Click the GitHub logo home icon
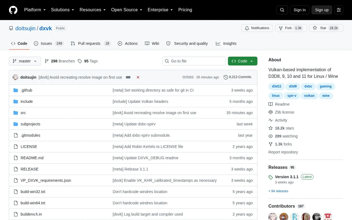 coord(13,10)
